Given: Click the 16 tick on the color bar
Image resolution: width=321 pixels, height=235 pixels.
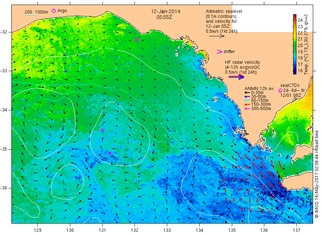Looking at the screenshot, I should click(x=300, y=71).
